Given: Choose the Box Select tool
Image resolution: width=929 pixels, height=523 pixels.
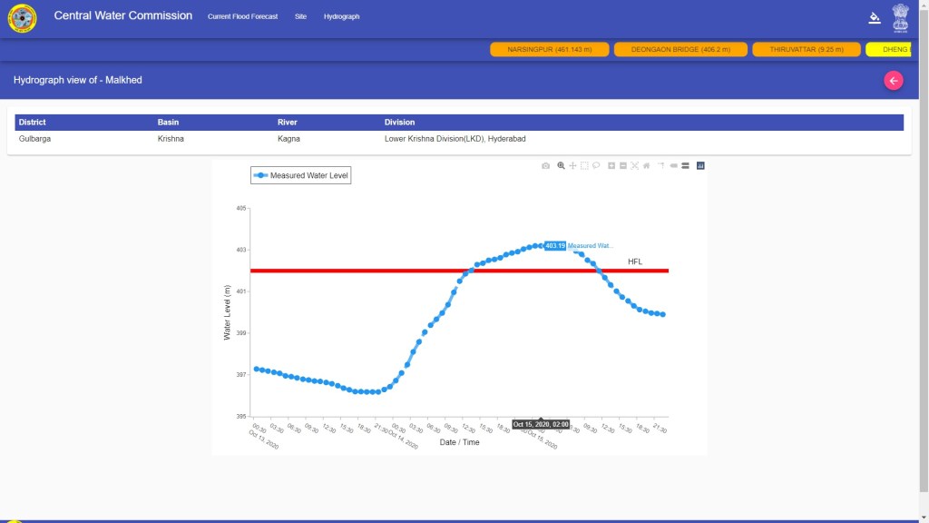Looking at the screenshot, I should [584, 165].
